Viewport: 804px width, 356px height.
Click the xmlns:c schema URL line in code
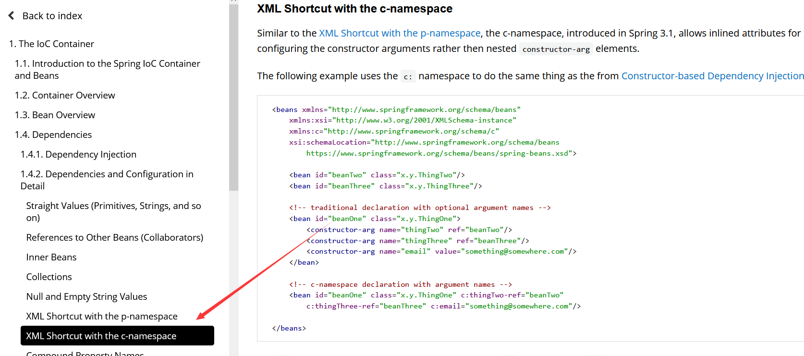coord(394,131)
